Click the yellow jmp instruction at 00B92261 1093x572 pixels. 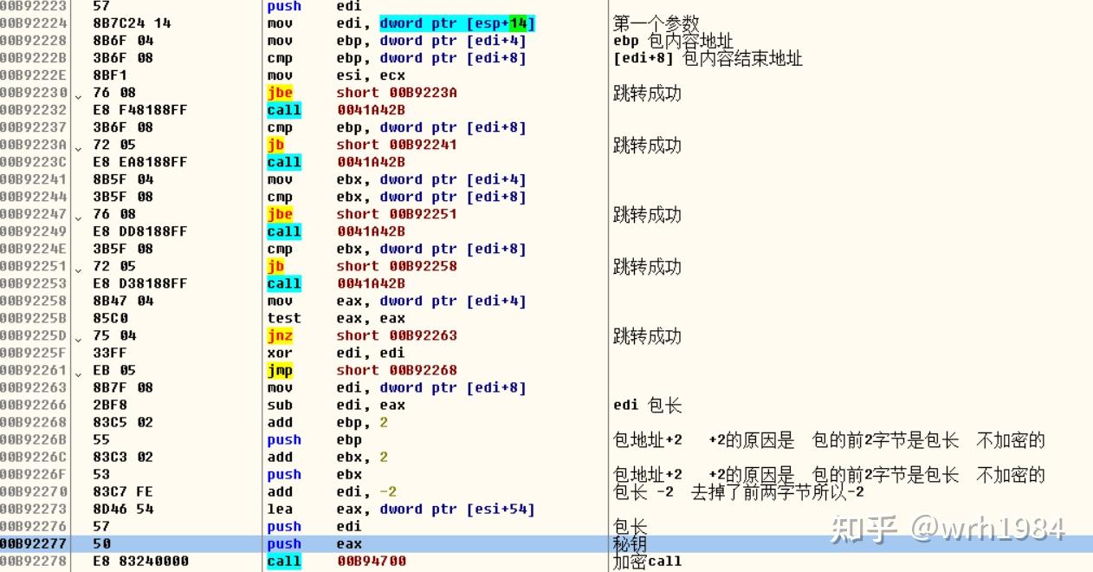279,369
